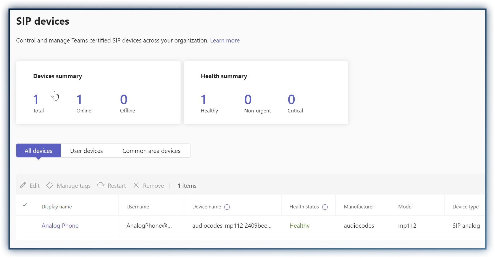
Task: Click info icon beside Device name header
Action: click(227, 207)
